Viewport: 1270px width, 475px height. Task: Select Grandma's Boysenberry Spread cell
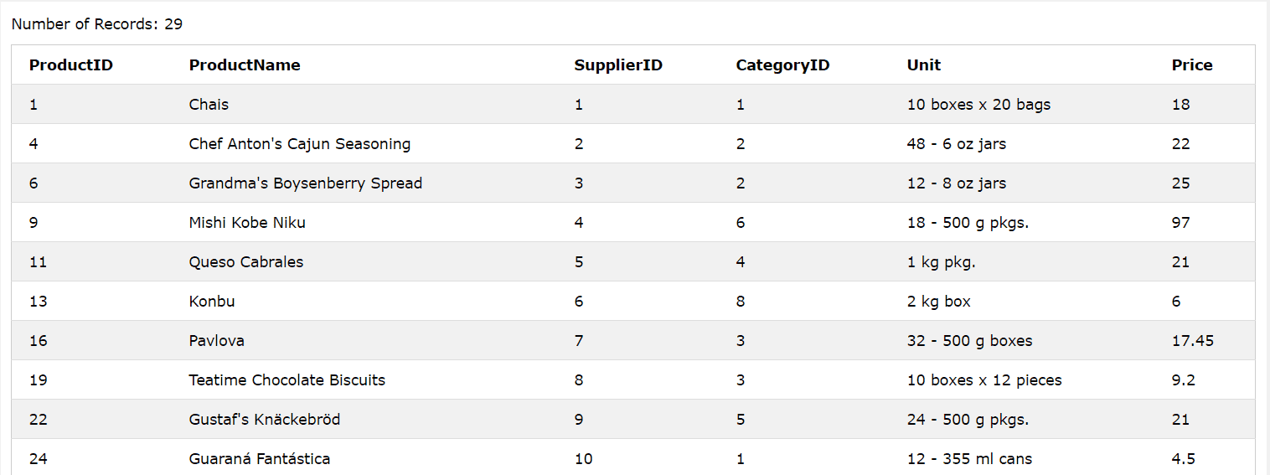click(x=306, y=183)
